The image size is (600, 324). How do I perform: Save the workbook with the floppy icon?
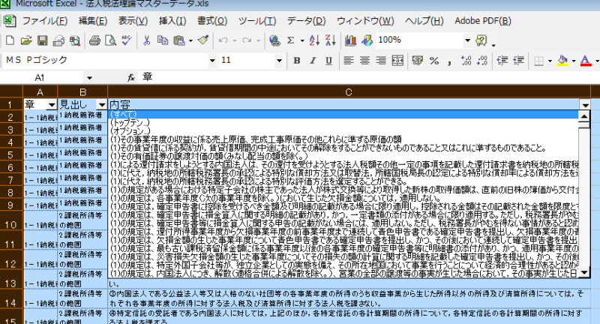tap(42, 40)
